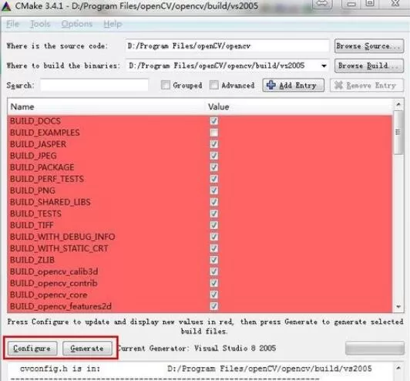The width and height of the screenshot is (410, 381).
Task: Enable the Grouped checkbox
Action: 166,85
